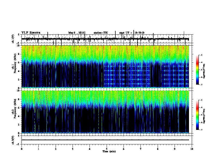
Task: Click the Time (min) axis label
Action: 109,151
